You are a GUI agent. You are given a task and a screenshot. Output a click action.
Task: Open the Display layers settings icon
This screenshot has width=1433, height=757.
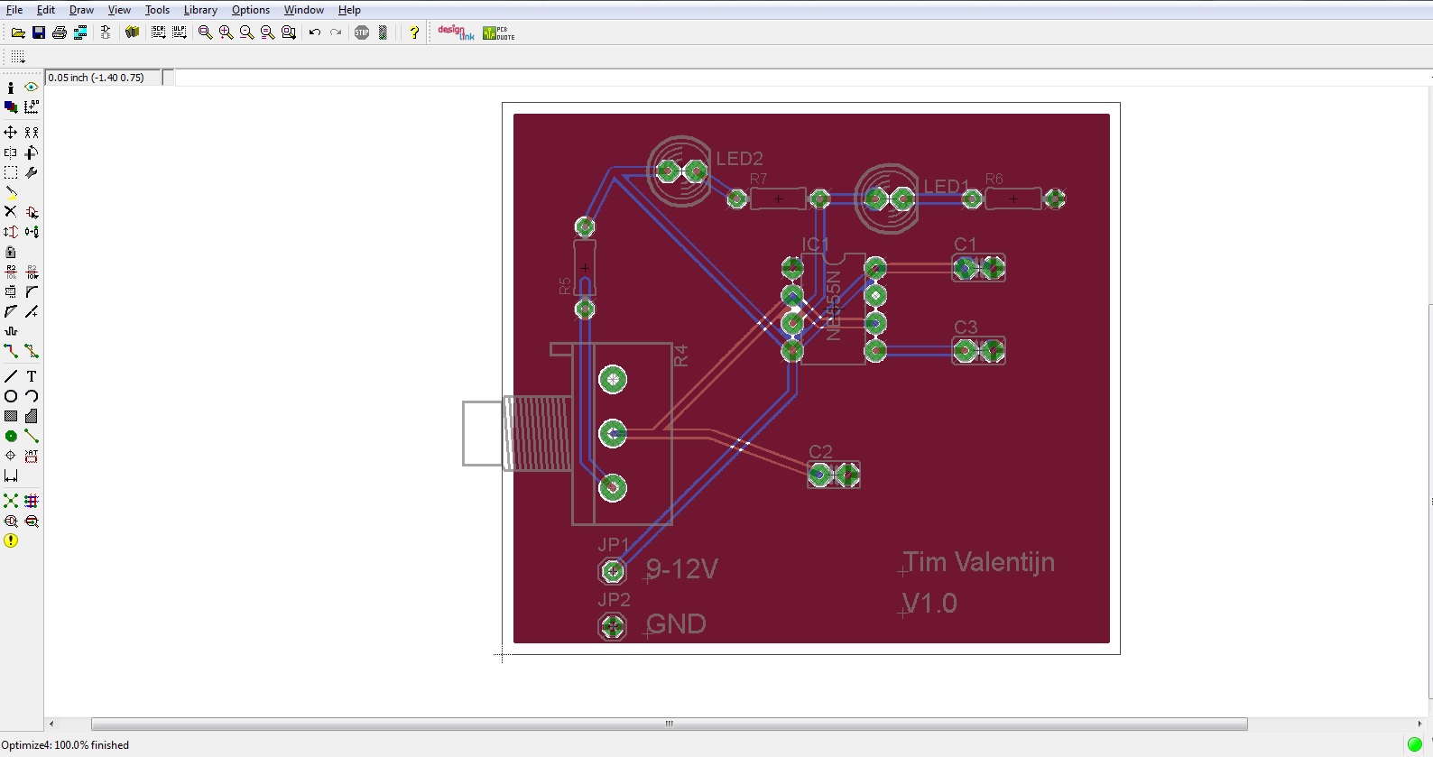pos(11,106)
